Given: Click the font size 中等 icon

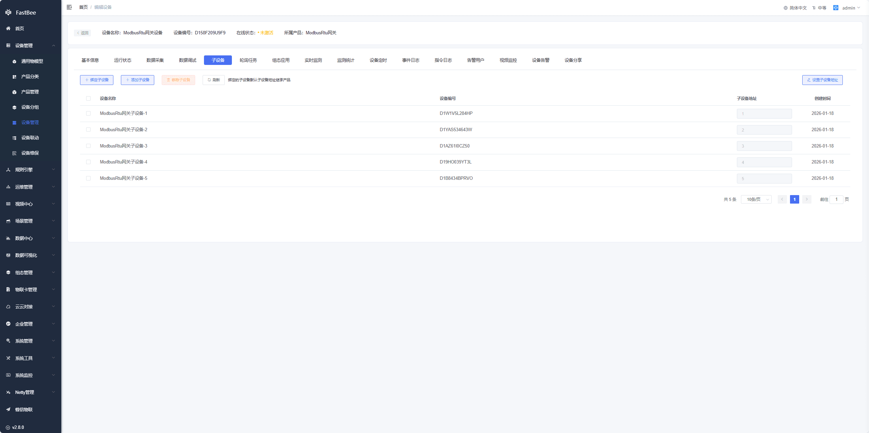Looking at the screenshot, I should (814, 8).
